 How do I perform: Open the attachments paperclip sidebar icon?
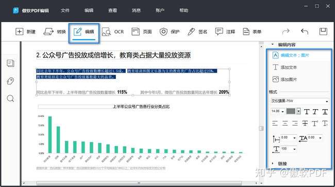click(x=10, y=81)
